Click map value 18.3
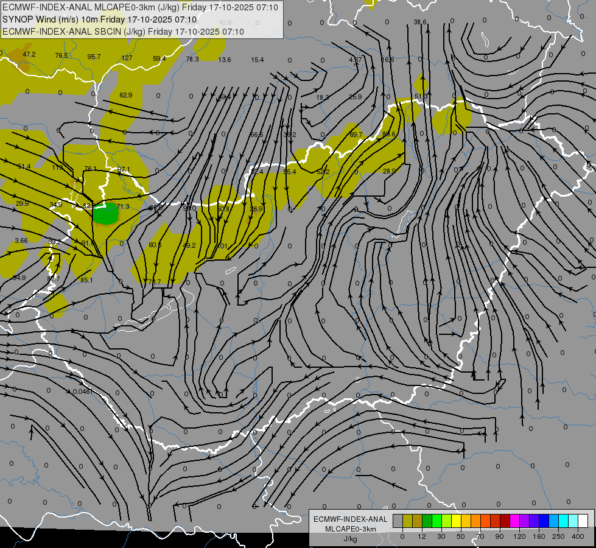Viewport: 596px width, 548px height. click(323, 97)
